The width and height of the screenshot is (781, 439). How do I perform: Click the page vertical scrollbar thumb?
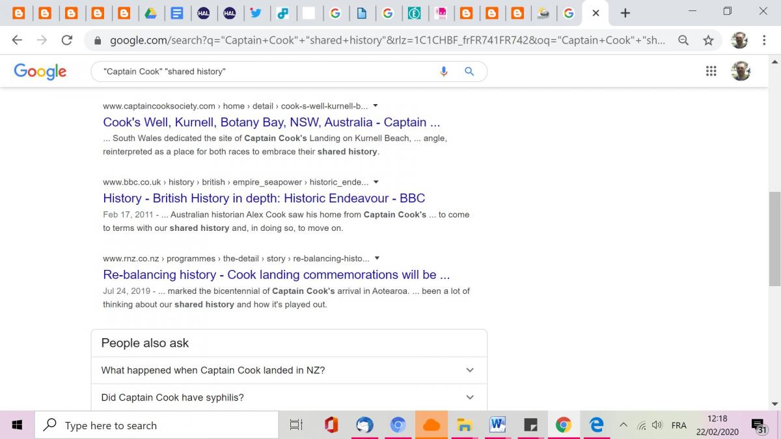coord(774,239)
